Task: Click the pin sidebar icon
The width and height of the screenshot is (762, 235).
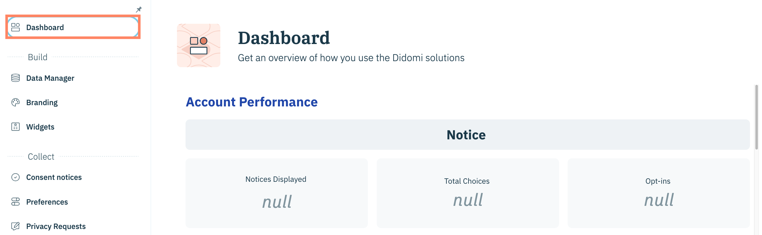Action: pyautogui.click(x=139, y=10)
